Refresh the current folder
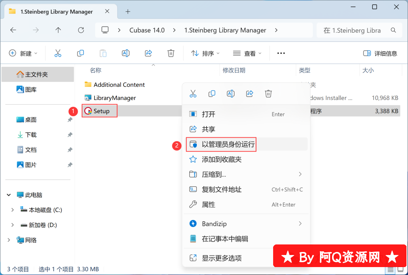 coord(81,30)
